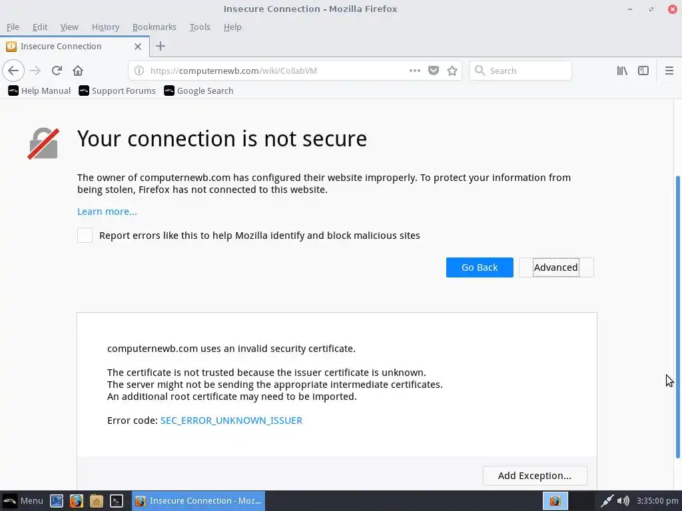Screen dimensions: 682x511
Task: Open a new tab with plus button
Action: point(161,46)
